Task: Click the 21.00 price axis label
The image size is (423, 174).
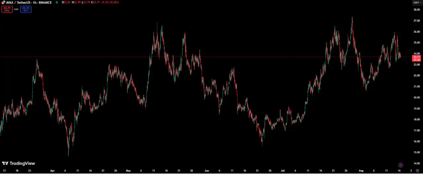Action: pyautogui.click(x=416, y=86)
